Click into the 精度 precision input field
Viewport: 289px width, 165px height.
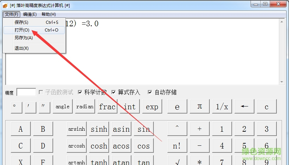pos(26,92)
